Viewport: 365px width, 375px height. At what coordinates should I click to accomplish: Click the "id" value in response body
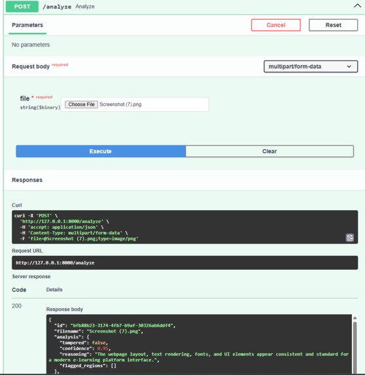coord(122,325)
